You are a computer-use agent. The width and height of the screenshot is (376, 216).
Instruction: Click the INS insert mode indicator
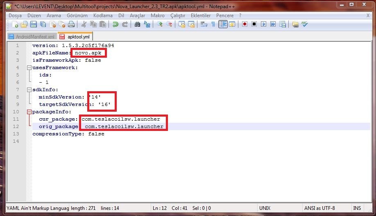[x=357, y=208]
